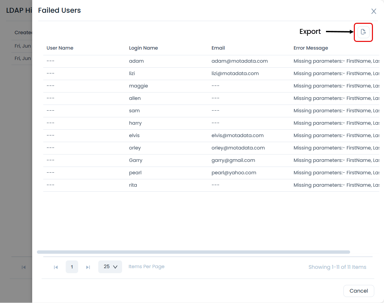Jump to first page using pagination icon
Screen dimensions: 384x303
coord(56,267)
